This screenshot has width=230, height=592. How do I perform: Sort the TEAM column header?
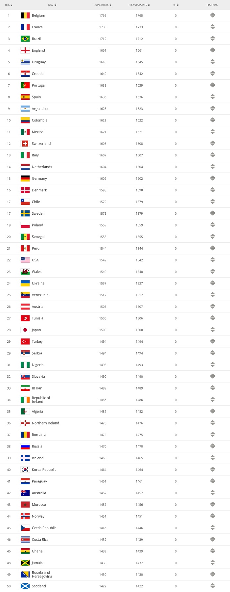(52, 5)
